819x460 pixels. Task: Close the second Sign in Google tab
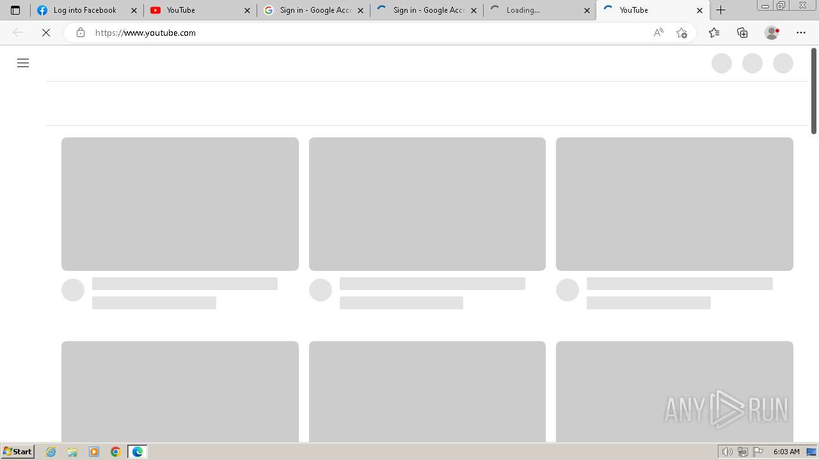click(x=473, y=10)
